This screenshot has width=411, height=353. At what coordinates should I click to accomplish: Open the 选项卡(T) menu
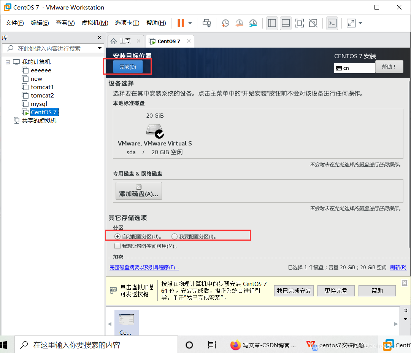point(127,23)
